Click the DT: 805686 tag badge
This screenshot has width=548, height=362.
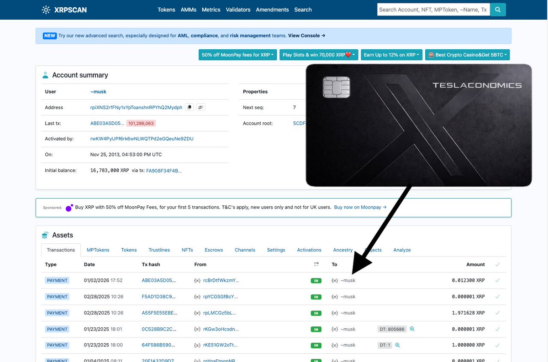coord(392,329)
